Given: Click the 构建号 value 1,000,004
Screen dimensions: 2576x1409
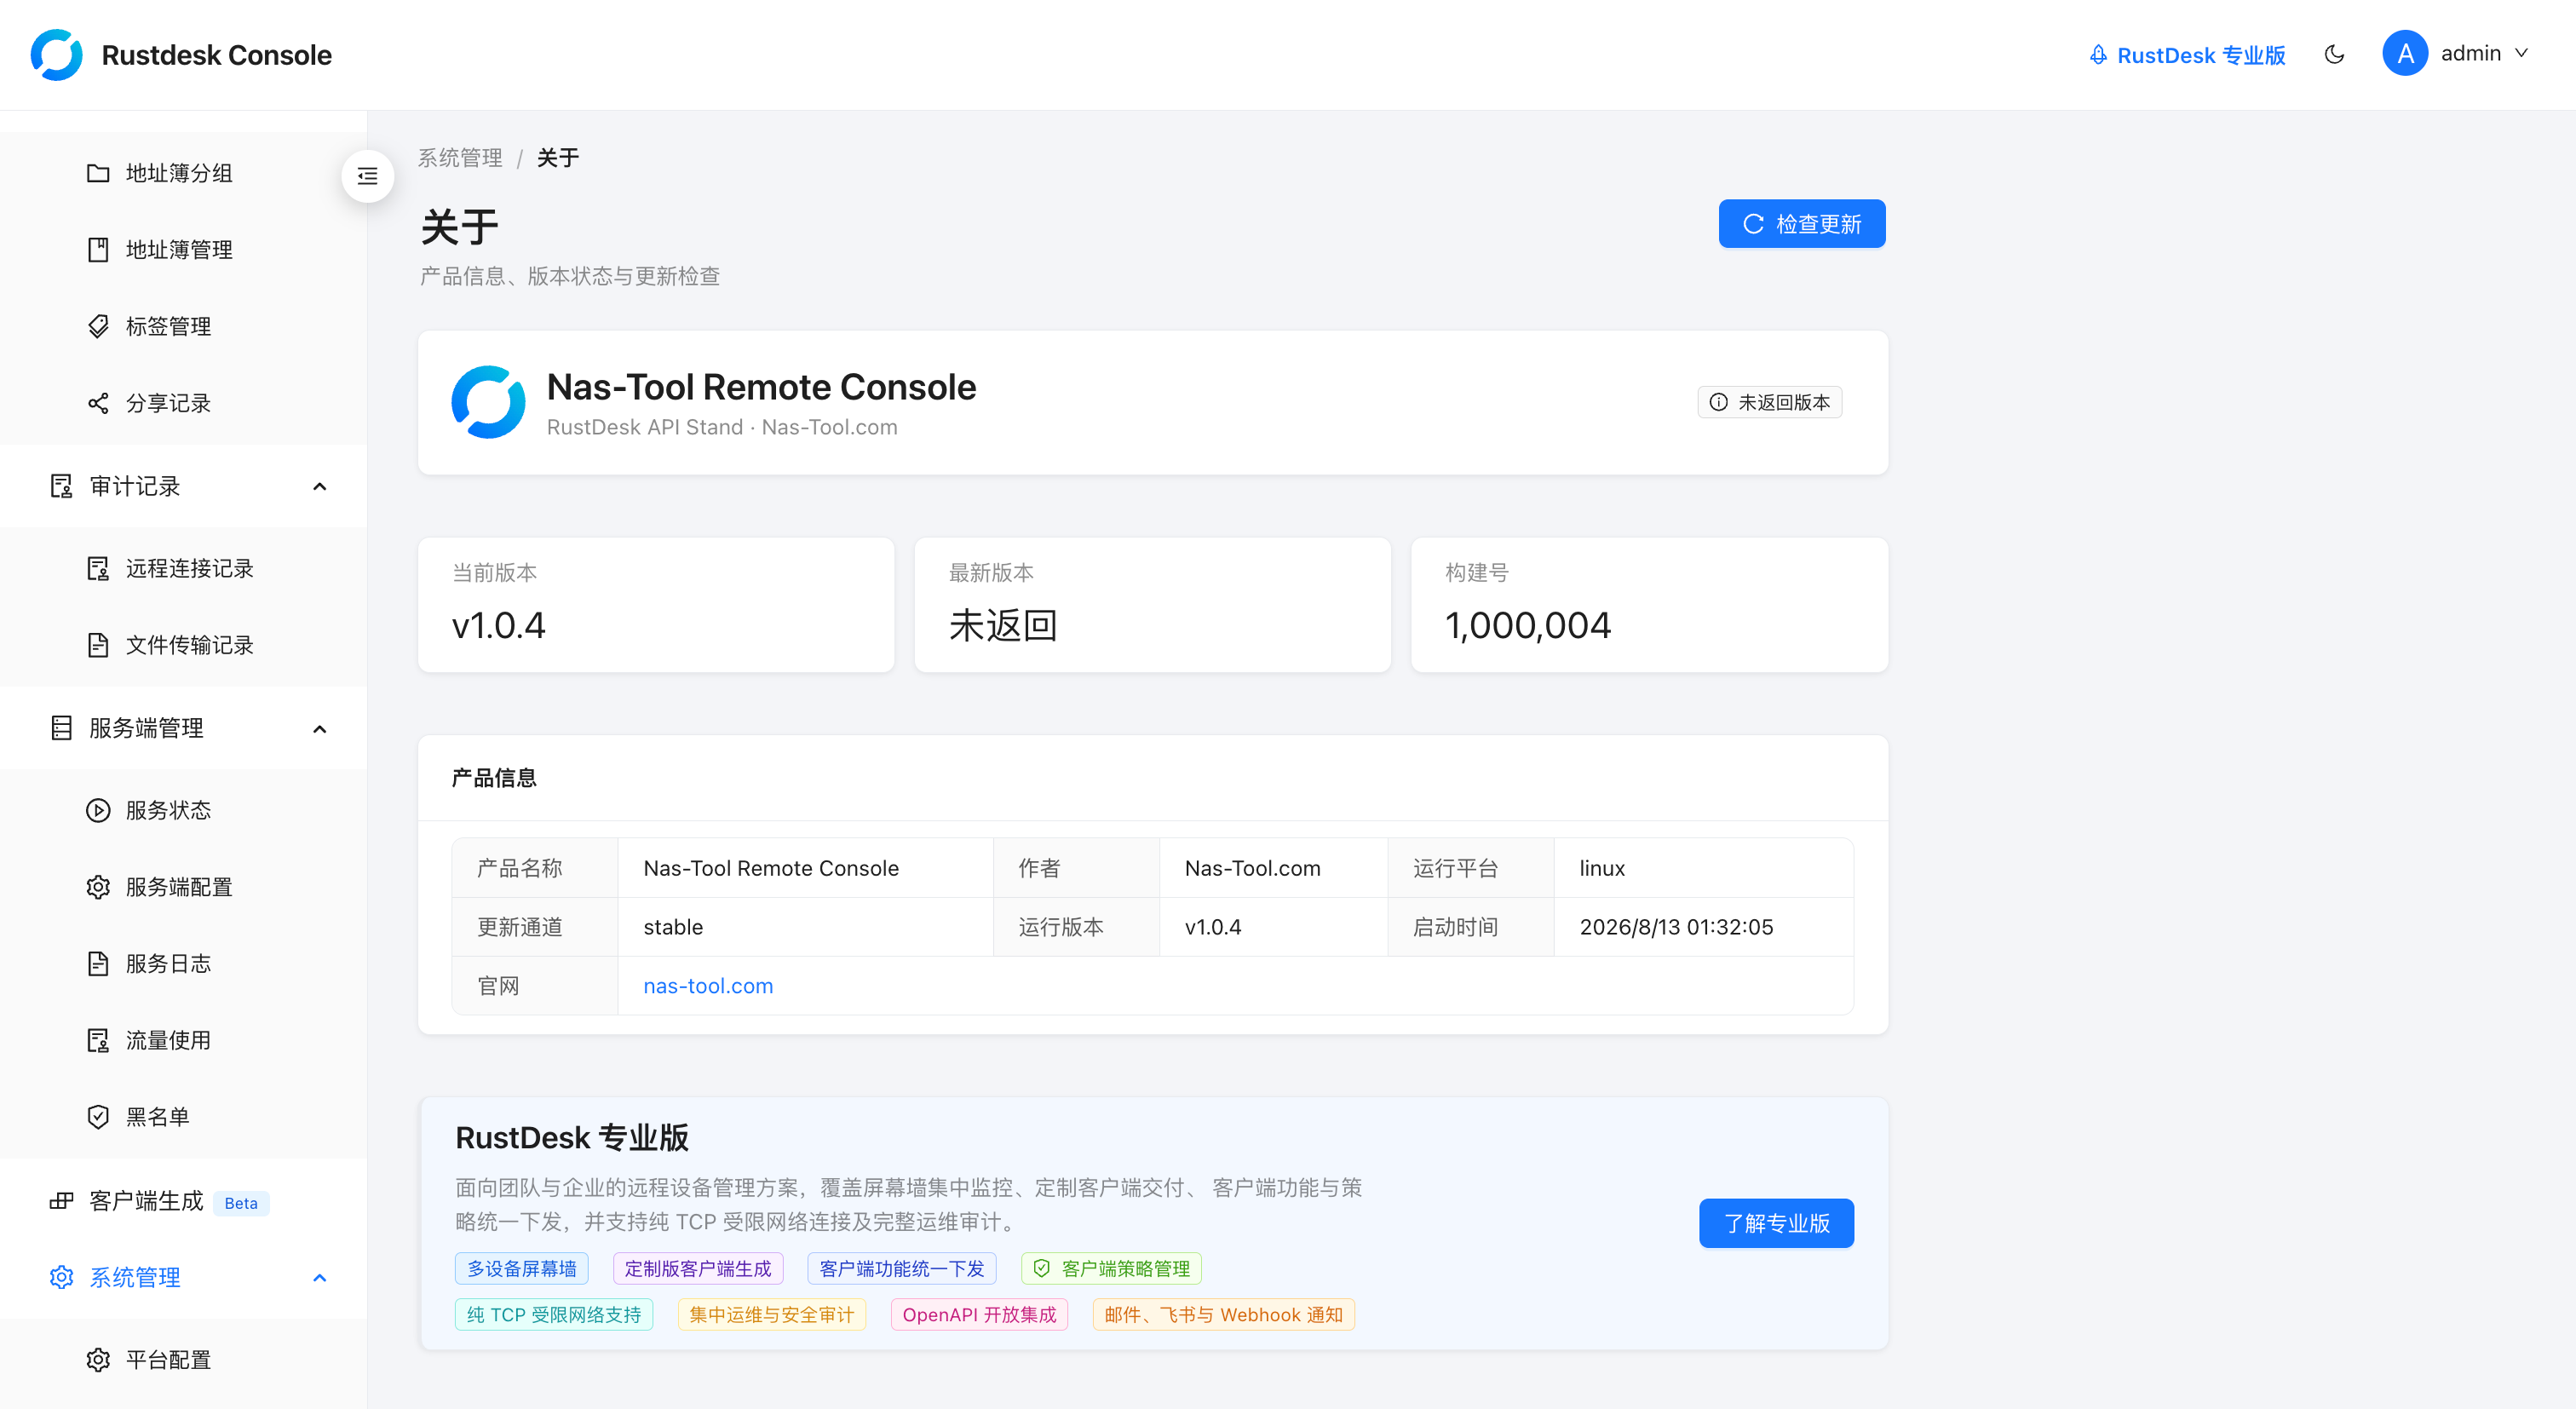Looking at the screenshot, I should 1527,625.
